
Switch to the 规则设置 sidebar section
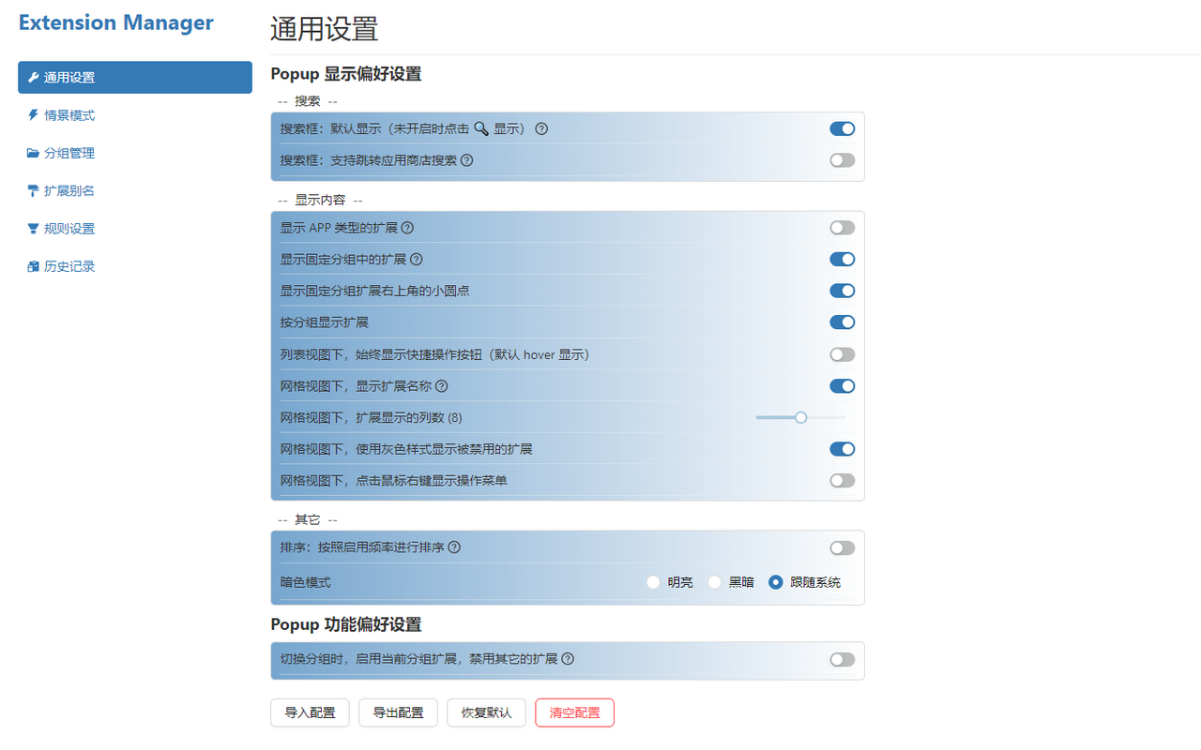click(x=68, y=228)
